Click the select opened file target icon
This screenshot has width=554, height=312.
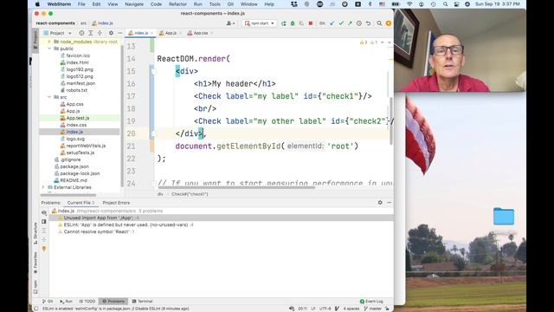[x=81, y=33]
